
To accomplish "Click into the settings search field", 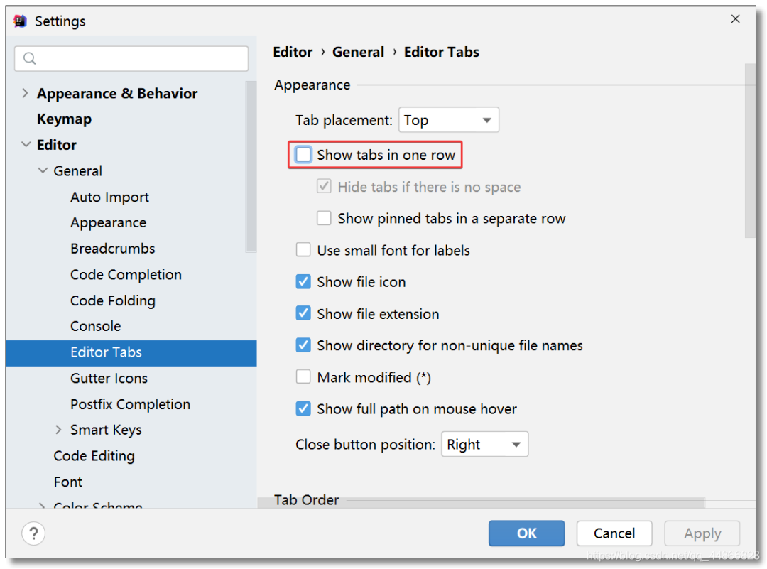I will (131, 59).
